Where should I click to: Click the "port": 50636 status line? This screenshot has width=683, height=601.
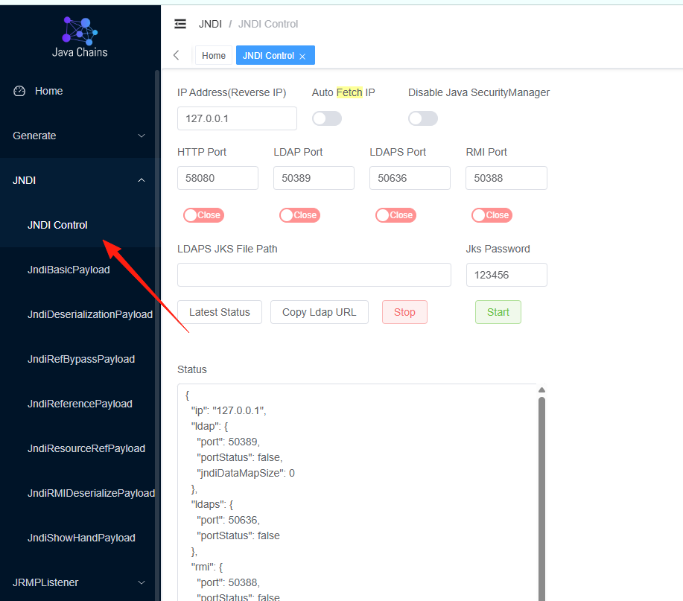click(x=228, y=520)
